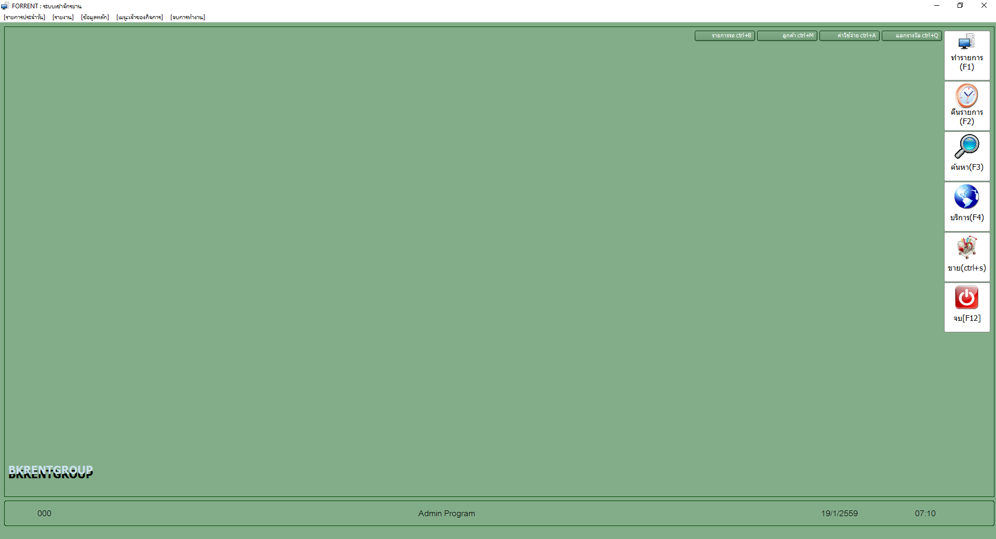
Task: Select the 07:10 time in status bar
Action: click(925, 514)
